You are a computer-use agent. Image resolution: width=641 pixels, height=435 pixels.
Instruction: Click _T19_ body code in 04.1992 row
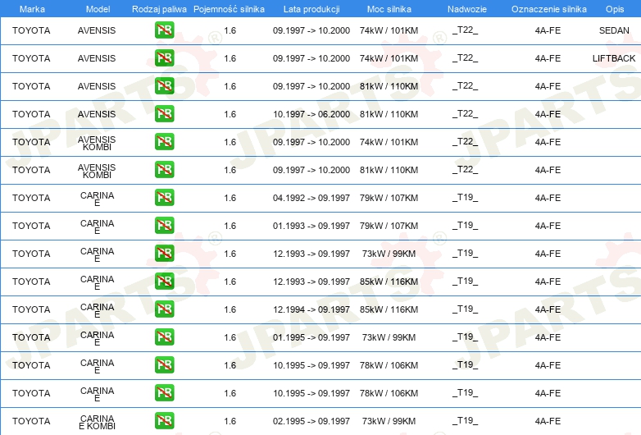[x=466, y=197]
